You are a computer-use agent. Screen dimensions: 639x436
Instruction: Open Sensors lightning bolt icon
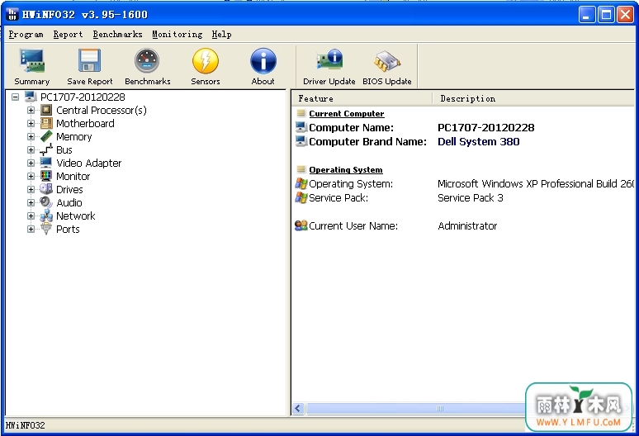205,61
